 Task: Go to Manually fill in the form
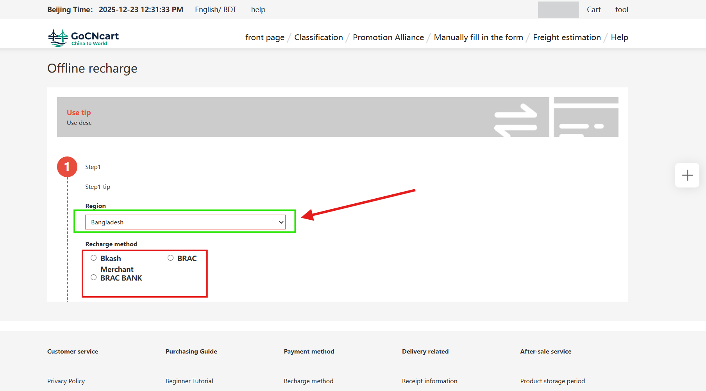coord(478,37)
